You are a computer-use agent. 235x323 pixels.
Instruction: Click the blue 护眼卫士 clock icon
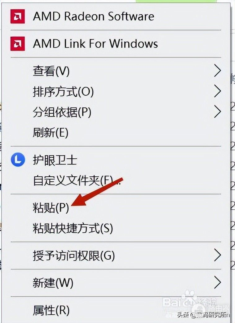(18, 160)
